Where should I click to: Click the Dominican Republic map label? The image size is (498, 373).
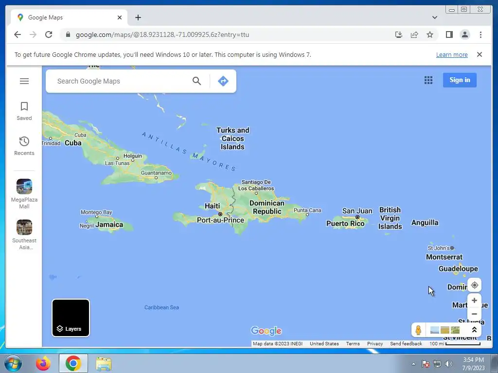pos(267,207)
